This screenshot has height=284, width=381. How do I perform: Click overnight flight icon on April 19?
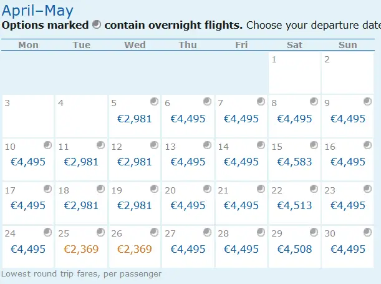pos(154,189)
